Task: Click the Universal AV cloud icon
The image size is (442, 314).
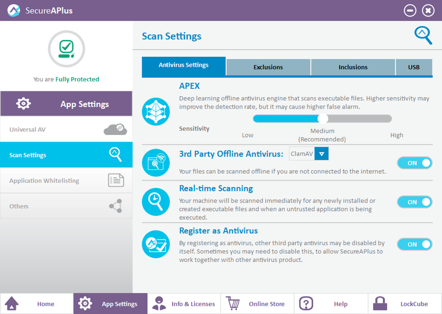Action: click(115, 129)
